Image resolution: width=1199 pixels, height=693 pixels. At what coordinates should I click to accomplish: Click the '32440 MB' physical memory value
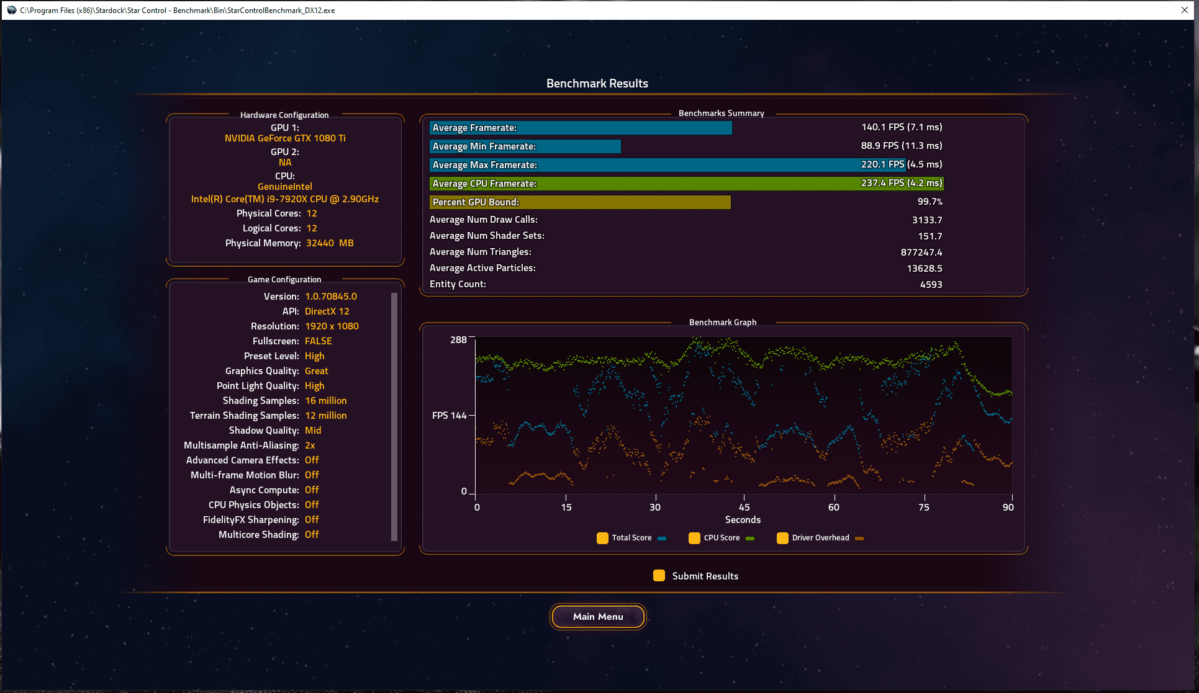click(330, 243)
